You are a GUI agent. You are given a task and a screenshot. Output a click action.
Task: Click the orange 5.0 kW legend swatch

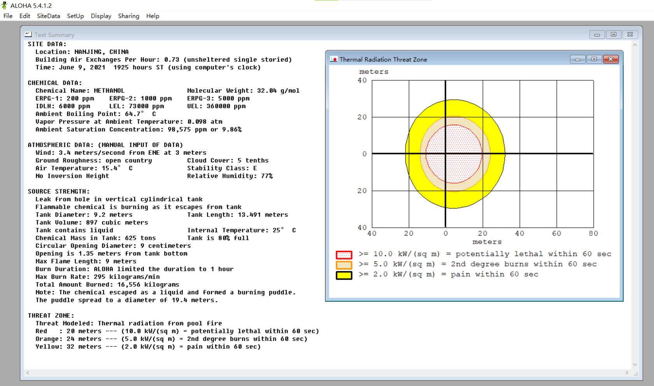point(344,265)
